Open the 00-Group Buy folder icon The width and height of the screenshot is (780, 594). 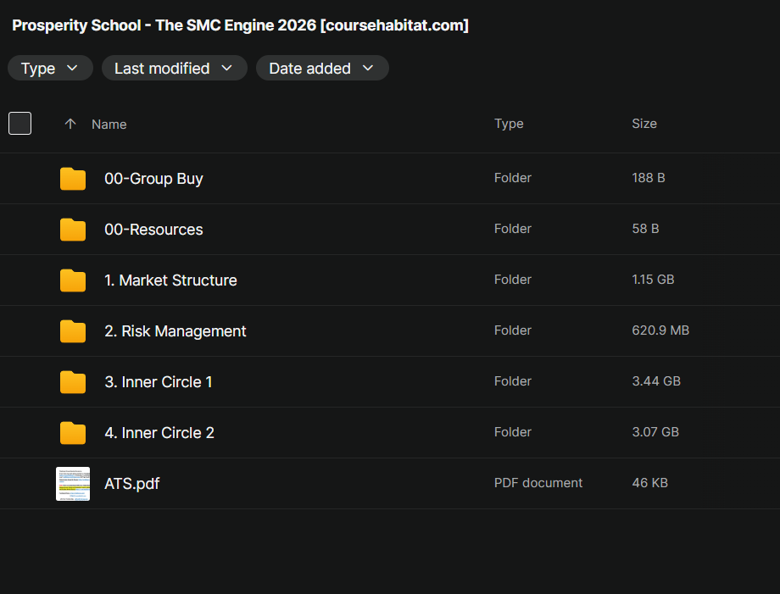coord(73,179)
